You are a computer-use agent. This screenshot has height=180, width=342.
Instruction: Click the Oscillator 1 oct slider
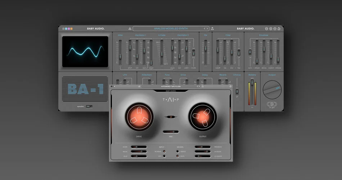(137, 53)
